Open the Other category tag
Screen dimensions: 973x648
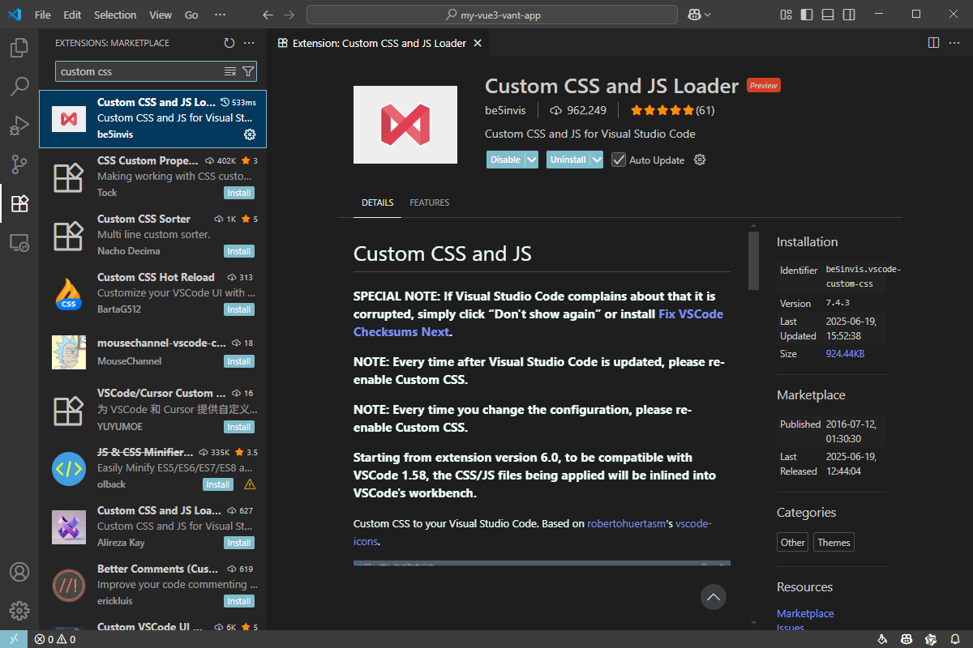point(793,542)
